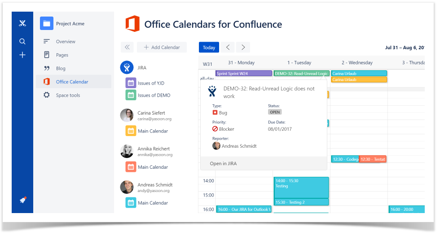
Task: Toggle the green Issues of DEMO calendar icon
Action: [x=131, y=95]
